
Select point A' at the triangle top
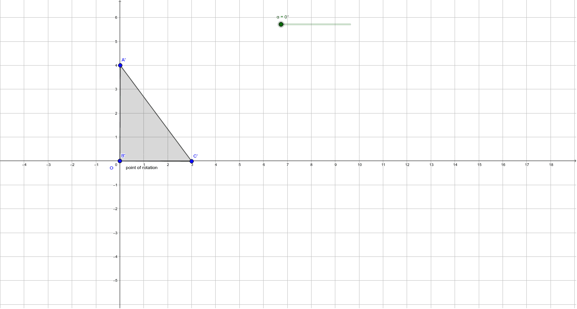(x=120, y=66)
